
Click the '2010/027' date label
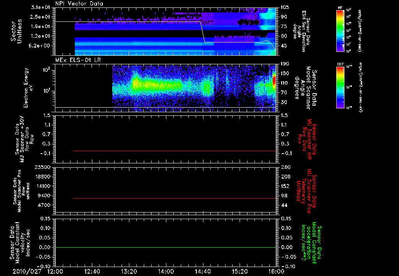pos(27,272)
